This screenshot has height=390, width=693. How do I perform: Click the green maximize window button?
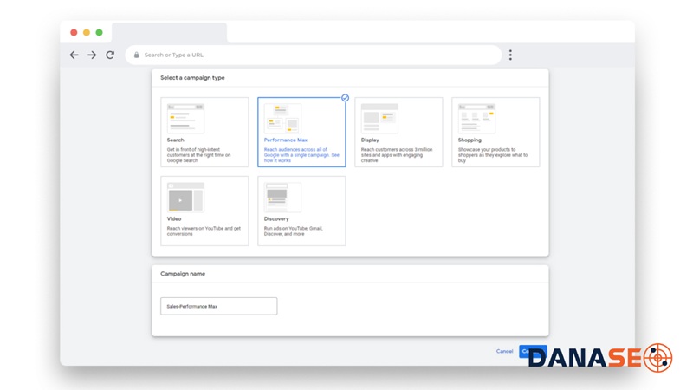(100, 32)
